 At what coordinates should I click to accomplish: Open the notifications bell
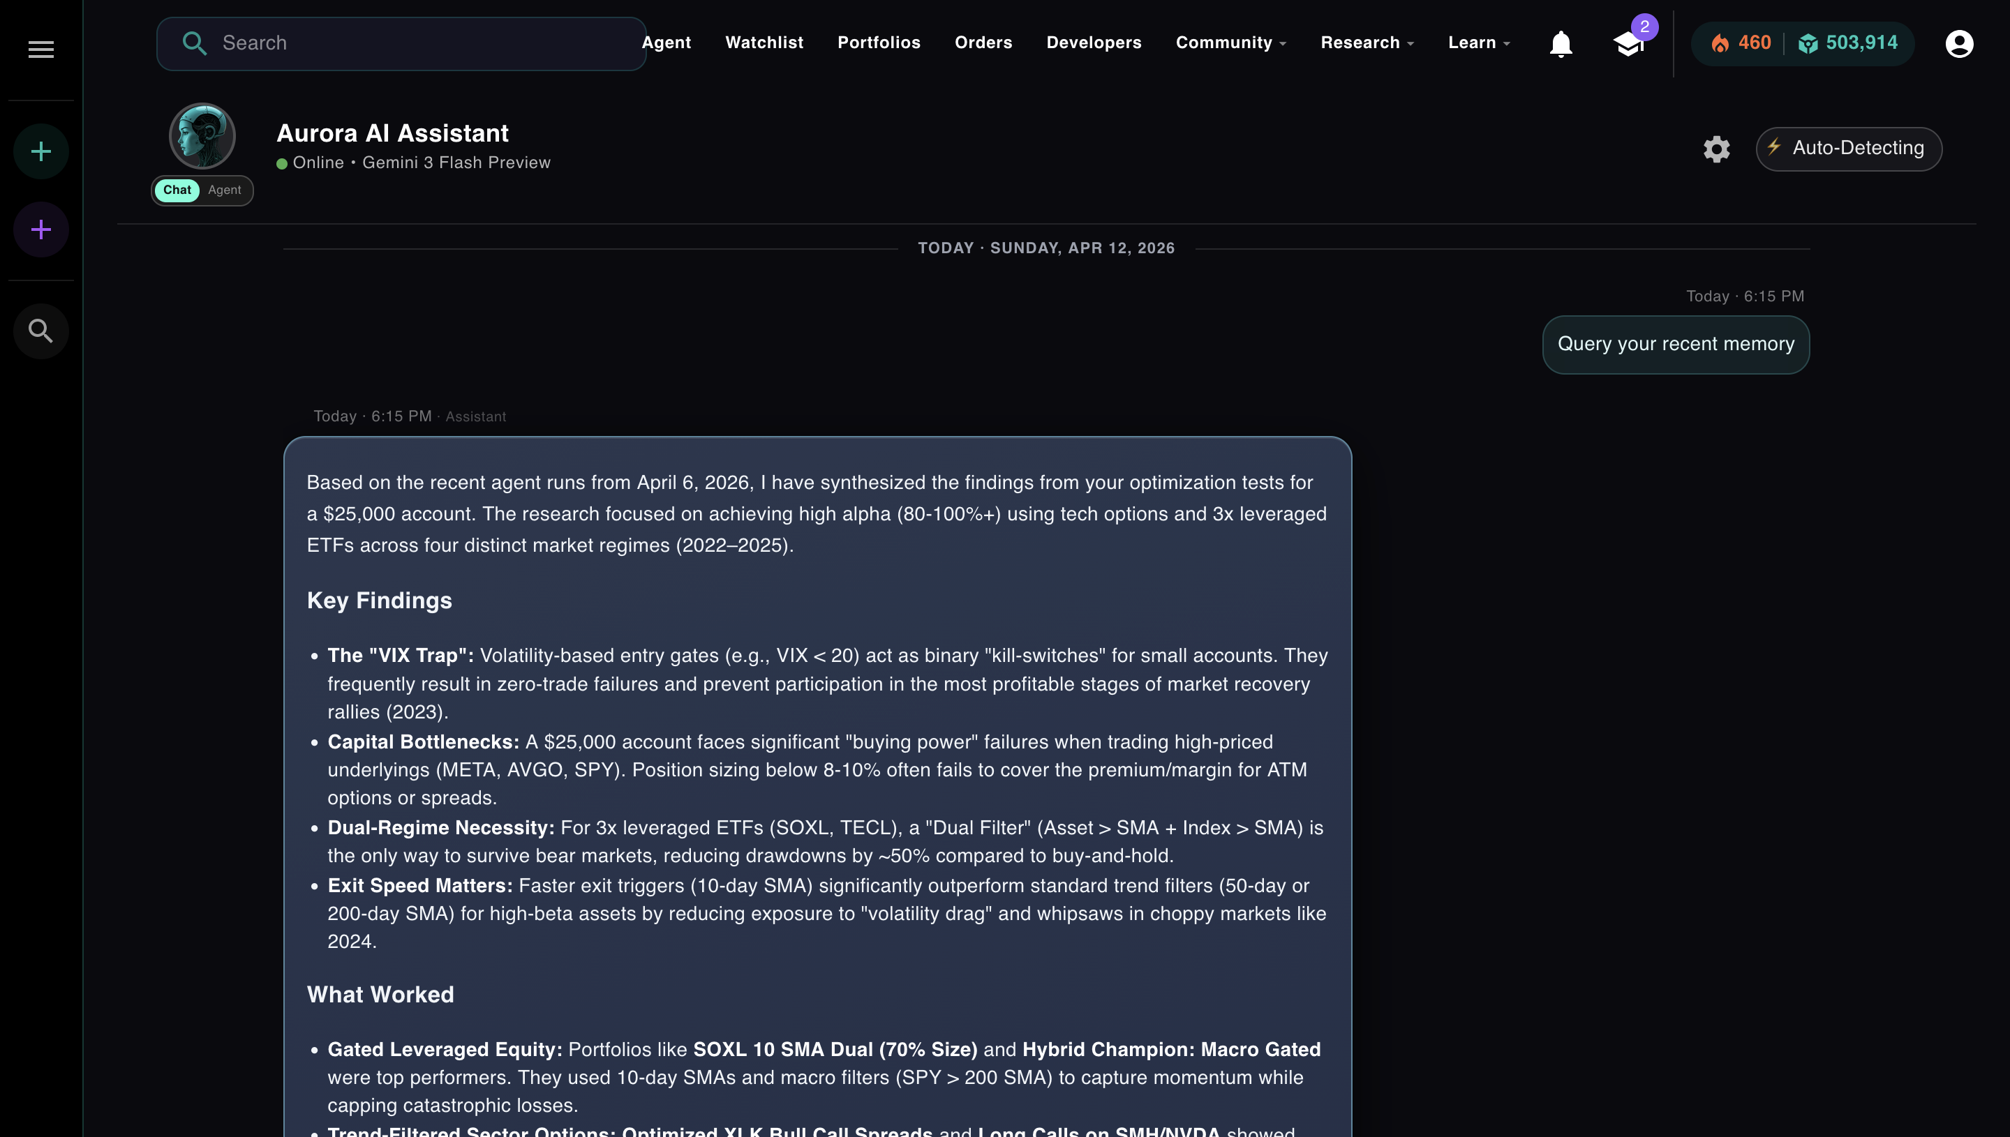(x=1560, y=44)
